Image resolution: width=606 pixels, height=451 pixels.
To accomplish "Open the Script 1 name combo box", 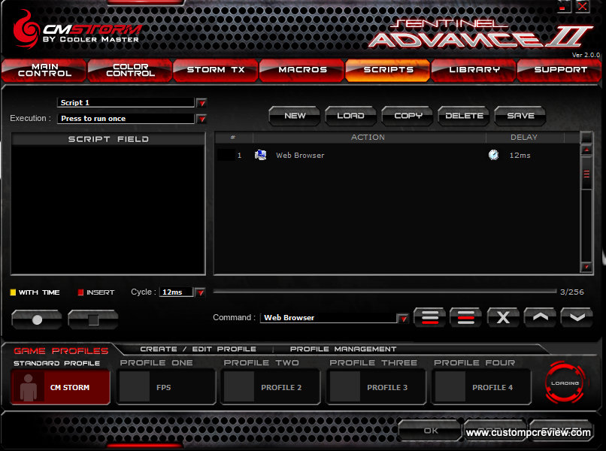I will click(126, 103).
